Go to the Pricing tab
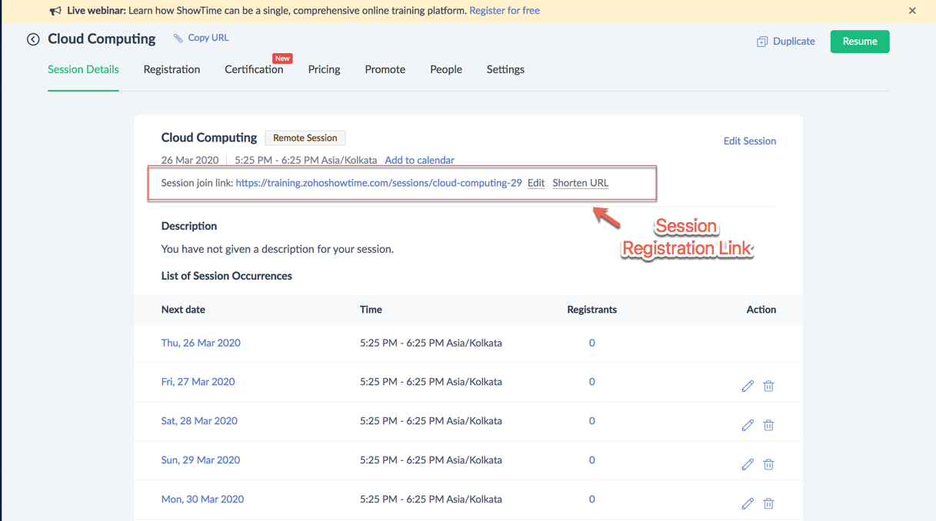Viewport: 936px width, 521px height. click(324, 69)
